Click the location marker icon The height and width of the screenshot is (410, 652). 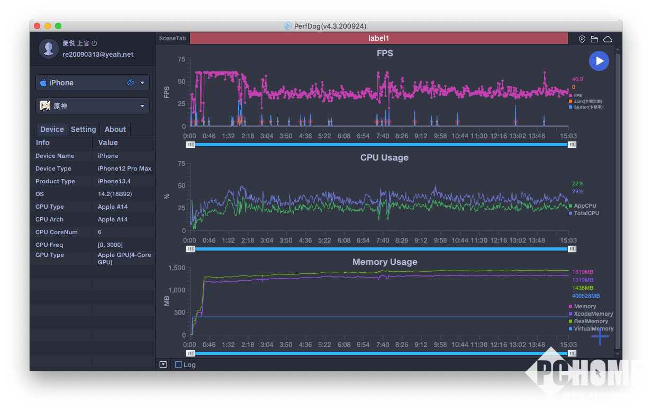582,39
